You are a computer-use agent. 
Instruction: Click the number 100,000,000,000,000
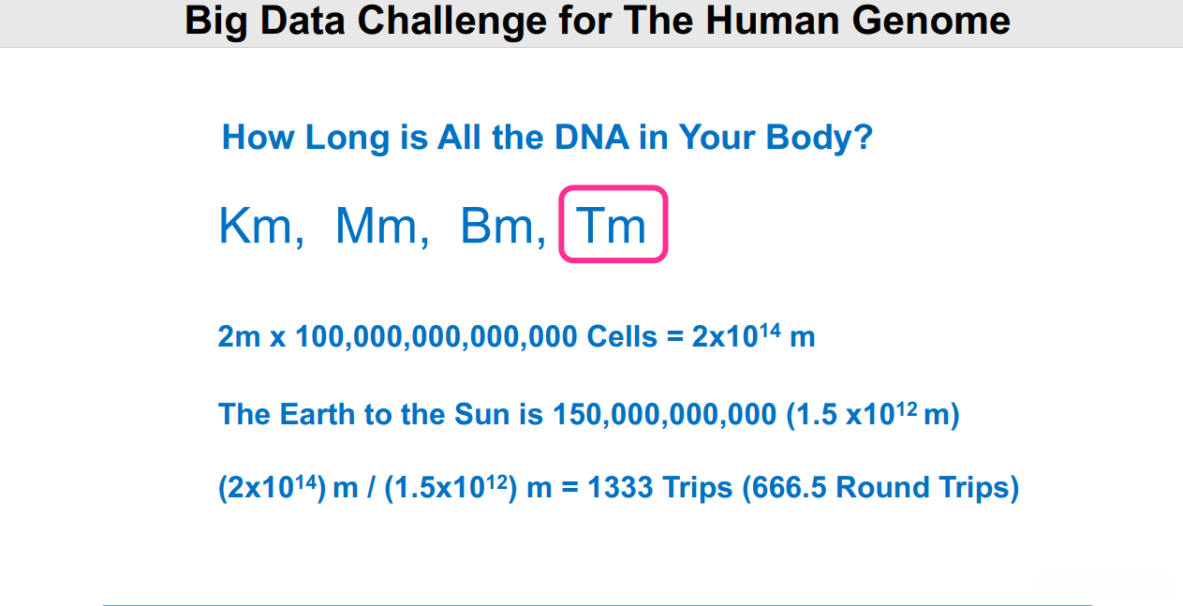(436, 337)
